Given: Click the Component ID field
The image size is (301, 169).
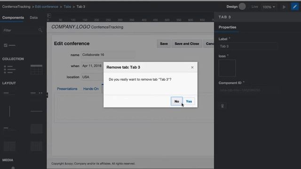Looking at the screenshot, I should coord(248,90).
